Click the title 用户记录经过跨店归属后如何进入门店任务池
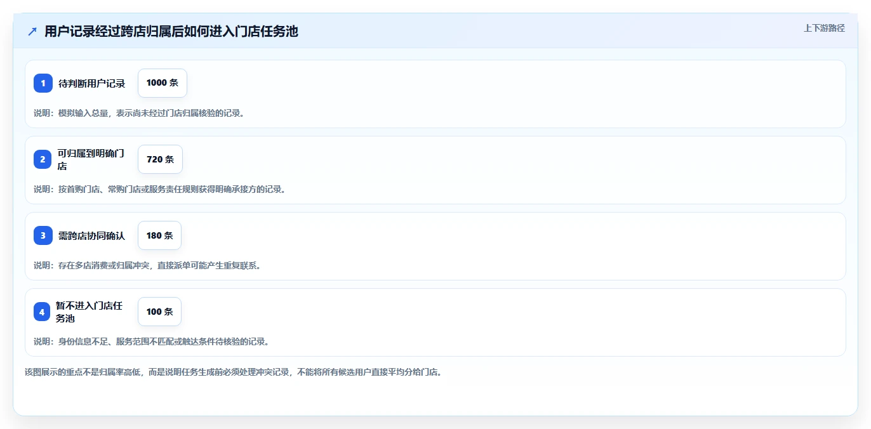This screenshot has height=429, width=871. [171, 31]
